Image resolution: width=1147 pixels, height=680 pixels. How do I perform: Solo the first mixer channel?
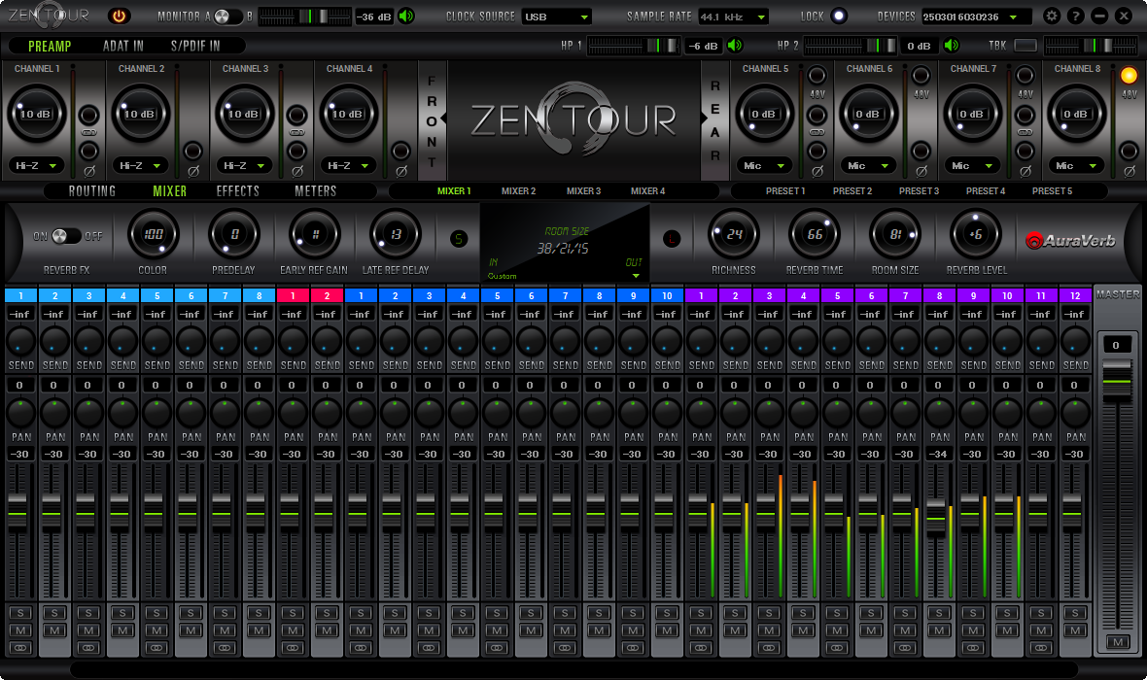18,612
